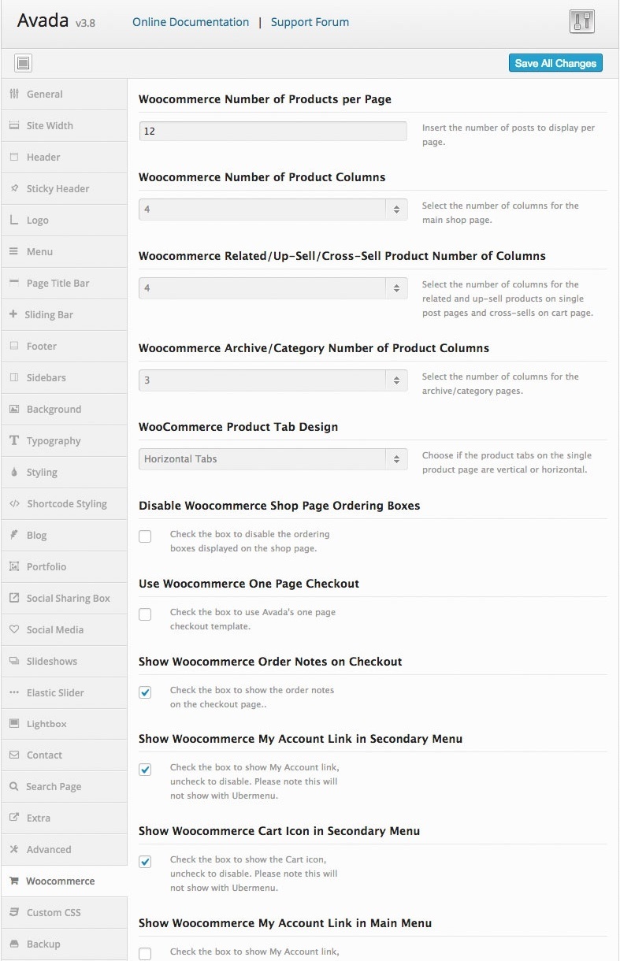Click the tools icon at top right

click(581, 22)
